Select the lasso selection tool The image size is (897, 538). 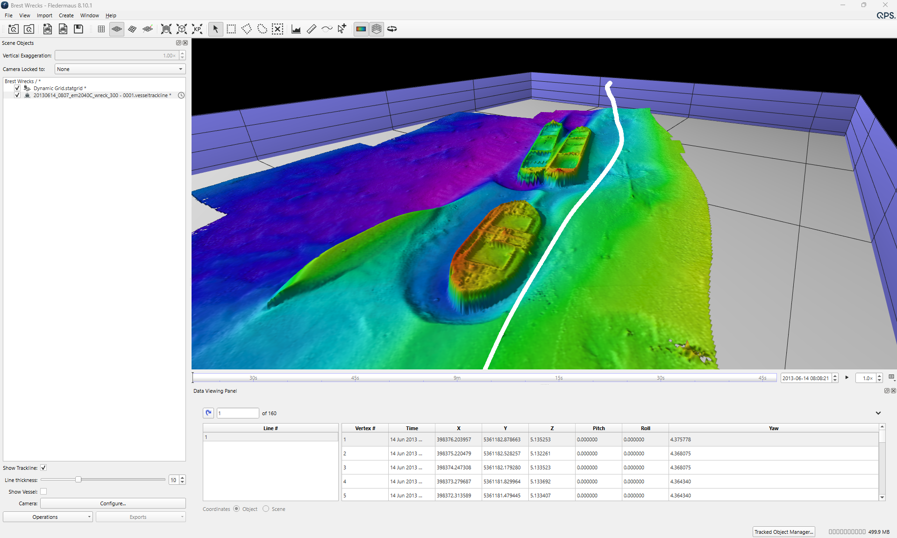(262, 29)
